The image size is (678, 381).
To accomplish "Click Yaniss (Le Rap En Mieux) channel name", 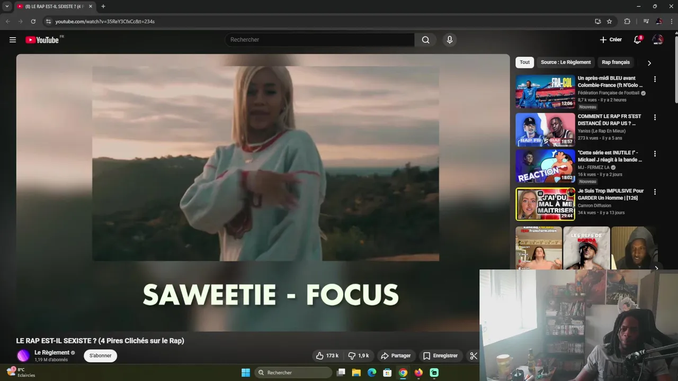I will point(602,131).
